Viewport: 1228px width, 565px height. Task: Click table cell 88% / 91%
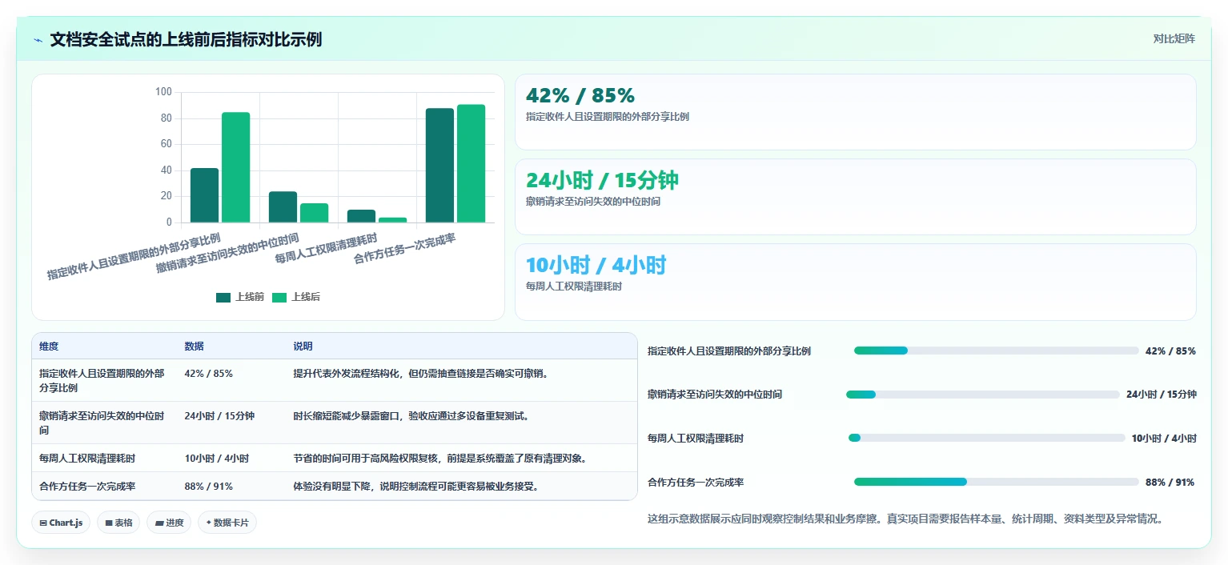coord(208,486)
